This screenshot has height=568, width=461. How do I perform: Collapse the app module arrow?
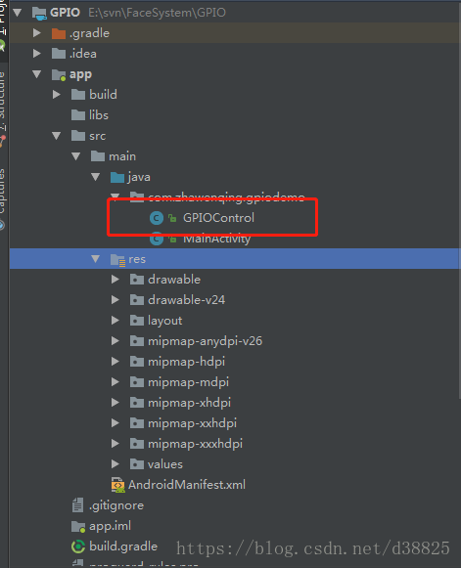tap(36, 74)
